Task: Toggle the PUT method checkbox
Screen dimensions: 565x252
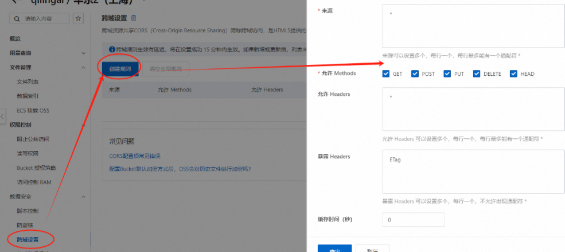Action: [447, 74]
